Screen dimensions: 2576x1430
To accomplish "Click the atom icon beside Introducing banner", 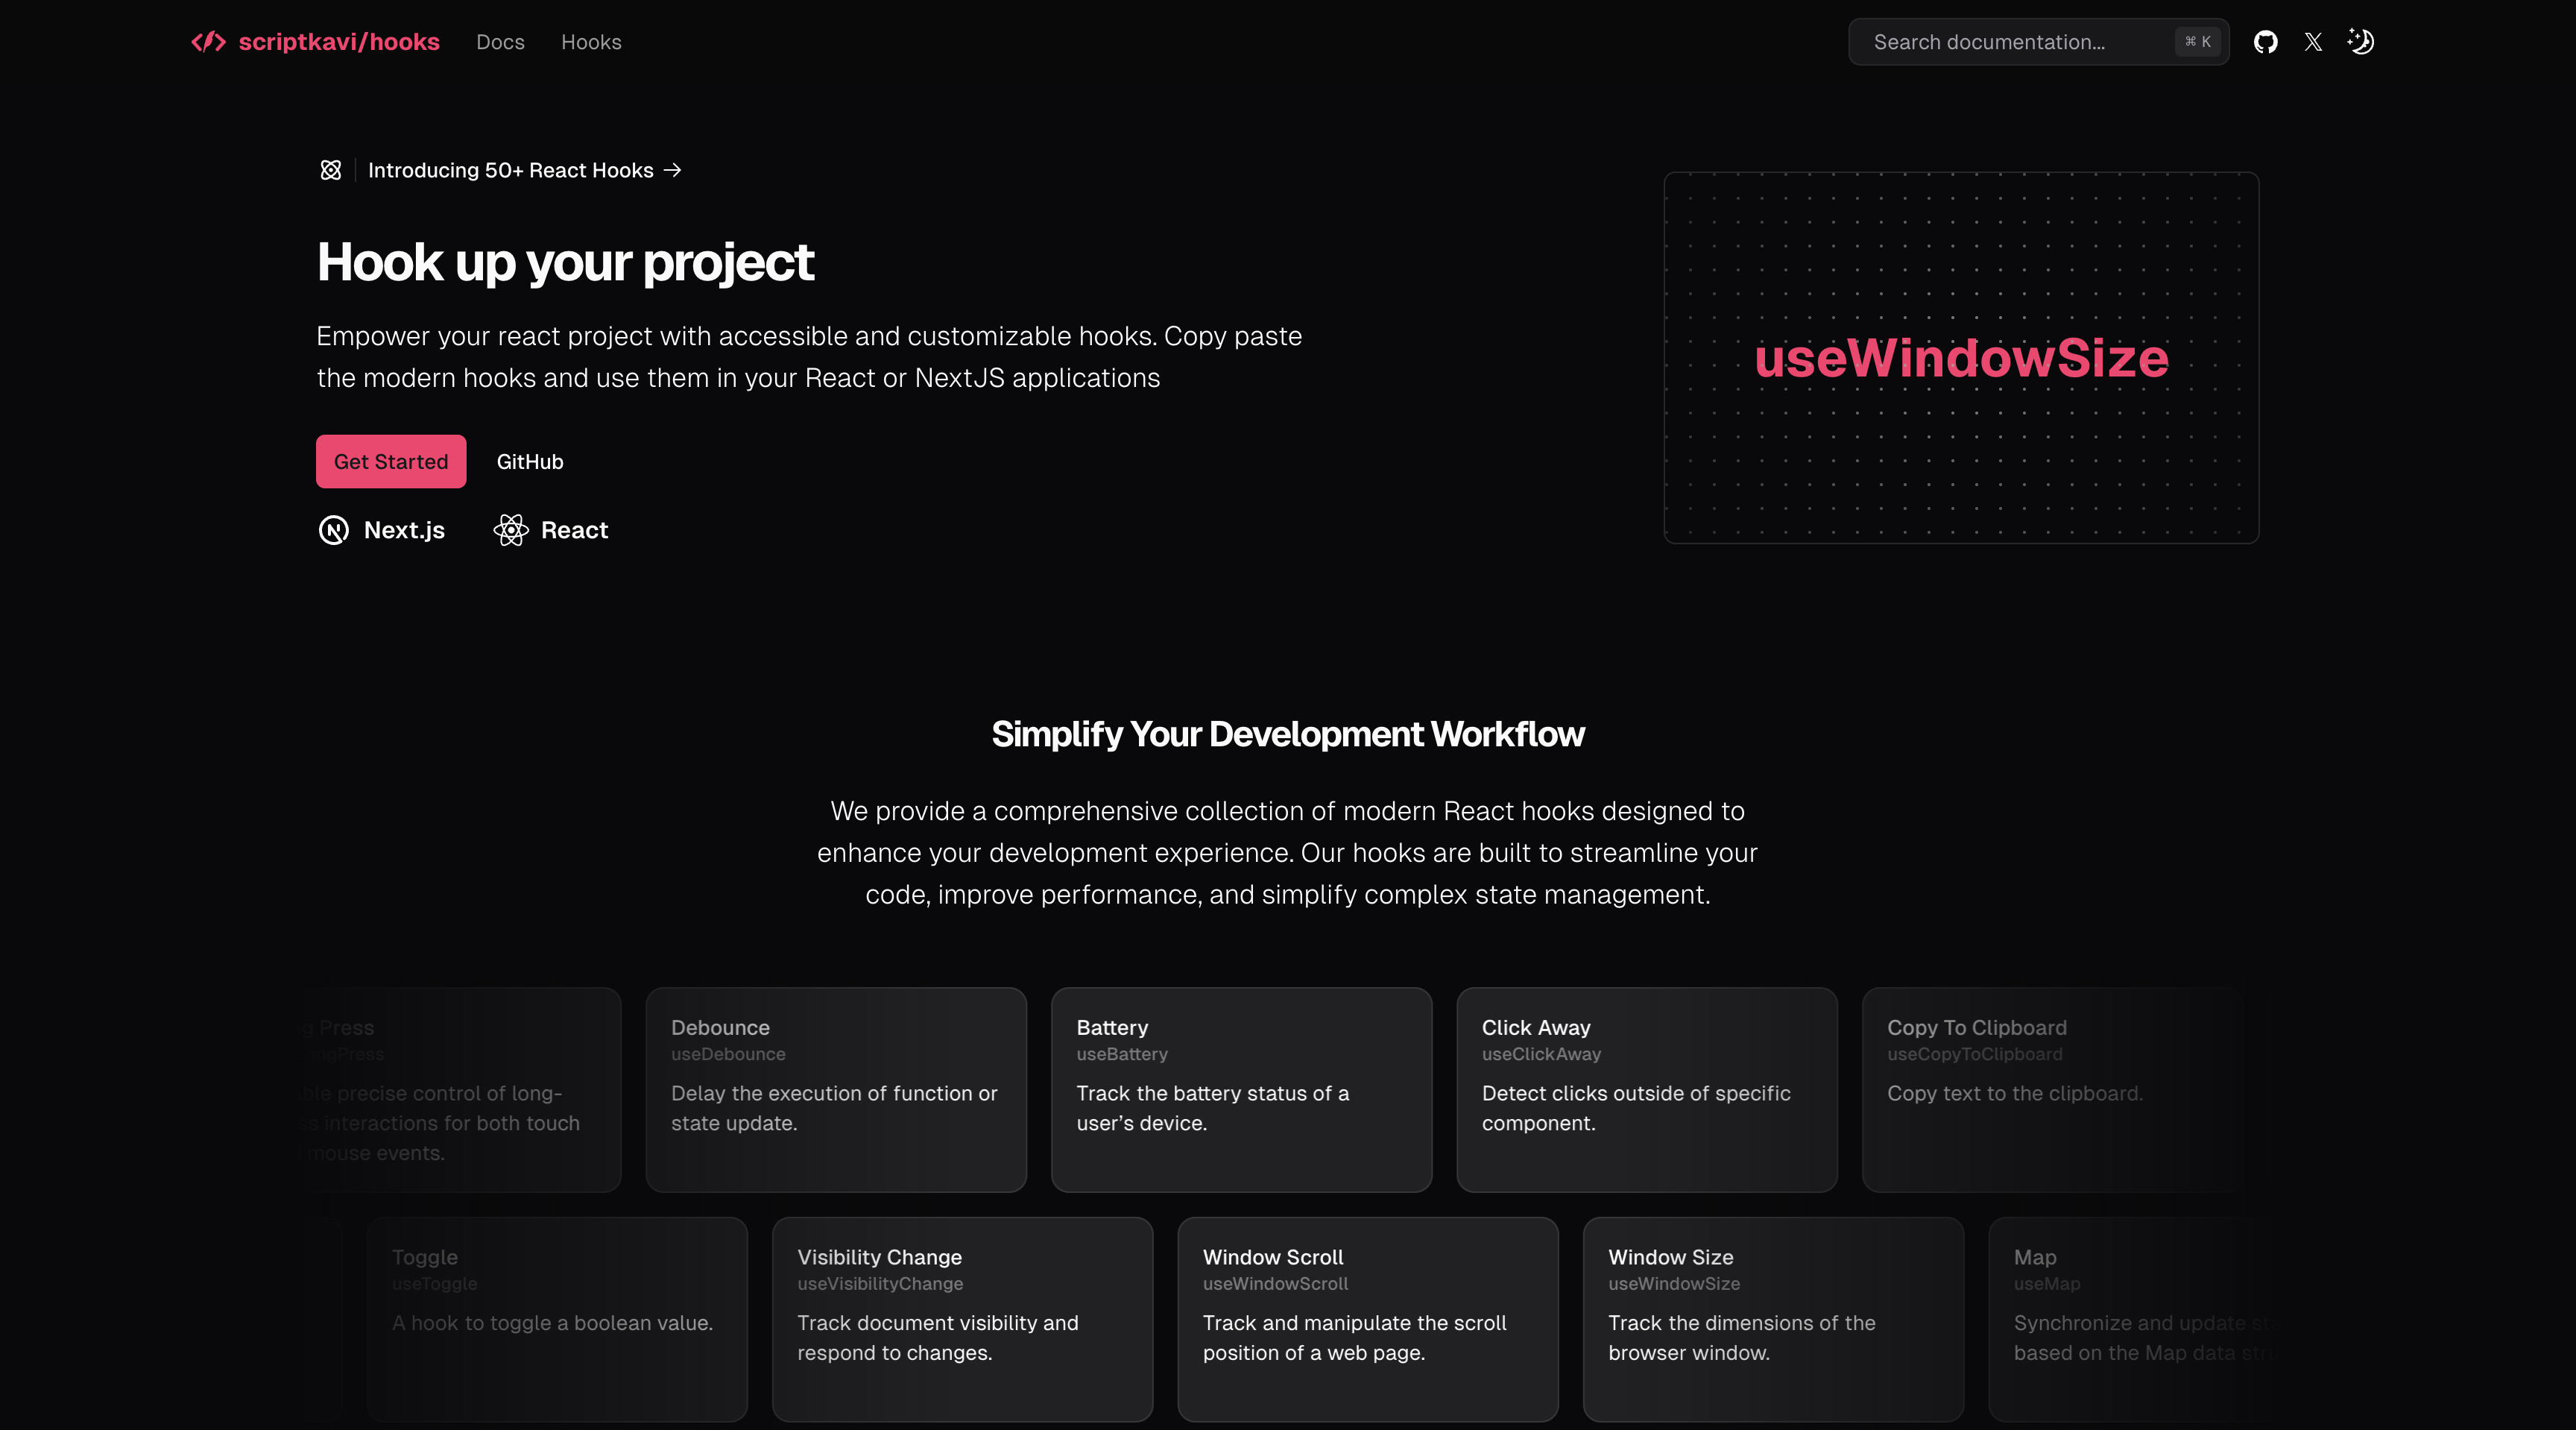I will tap(331, 170).
